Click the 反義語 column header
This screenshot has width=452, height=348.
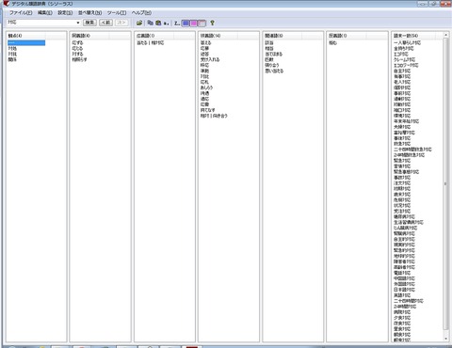click(x=347, y=36)
